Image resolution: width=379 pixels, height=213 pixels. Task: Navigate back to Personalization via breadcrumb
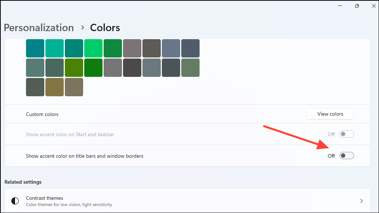tap(38, 27)
